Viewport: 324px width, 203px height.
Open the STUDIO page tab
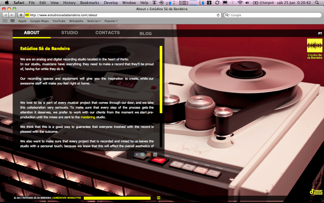click(x=70, y=33)
